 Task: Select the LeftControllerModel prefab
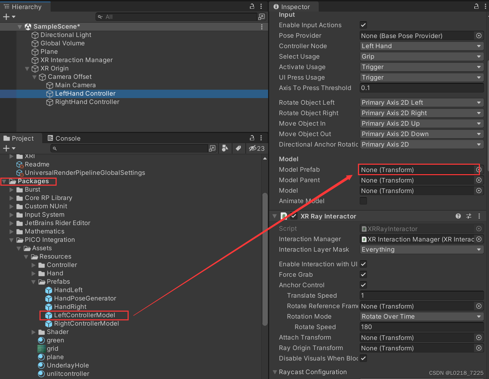85,315
